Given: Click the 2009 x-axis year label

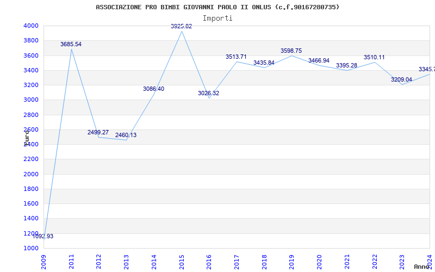Looking at the screenshot, I should tap(43, 262).
